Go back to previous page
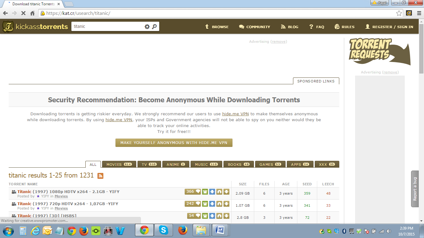Screen dimensions: 424x238 coord(5,13)
